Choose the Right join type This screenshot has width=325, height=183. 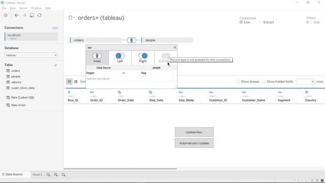click(143, 57)
